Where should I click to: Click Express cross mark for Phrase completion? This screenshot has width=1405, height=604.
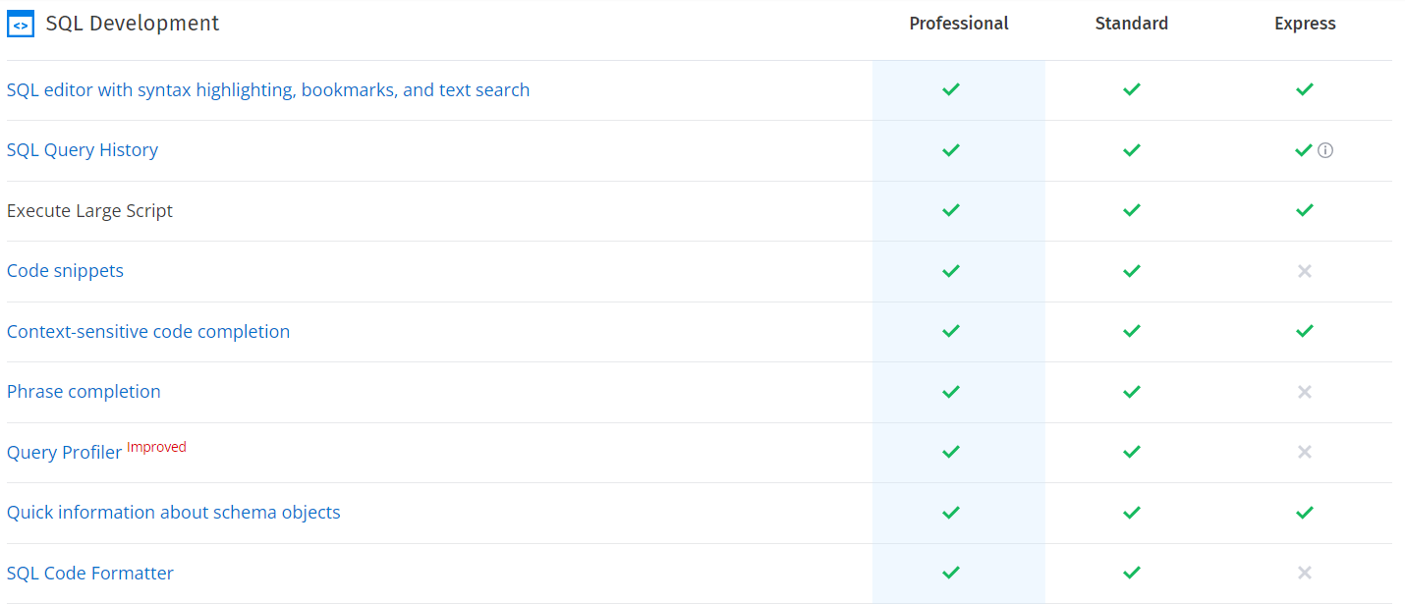pyautogui.click(x=1304, y=392)
